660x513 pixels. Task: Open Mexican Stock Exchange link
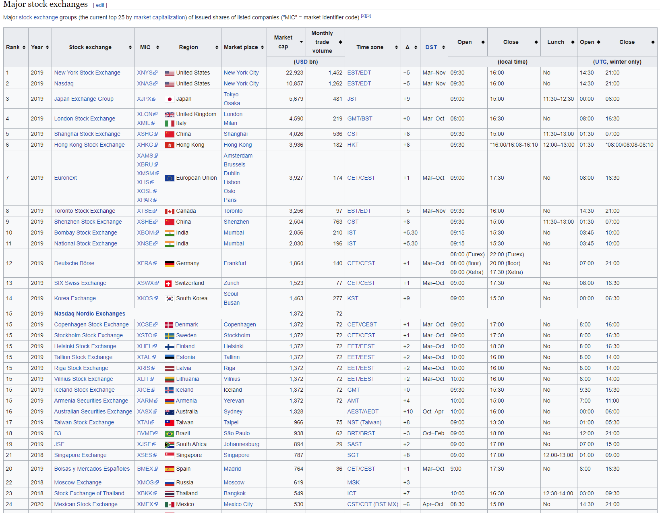(x=86, y=504)
